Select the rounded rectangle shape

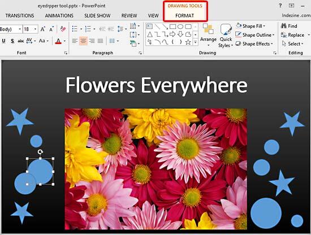(188, 27)
